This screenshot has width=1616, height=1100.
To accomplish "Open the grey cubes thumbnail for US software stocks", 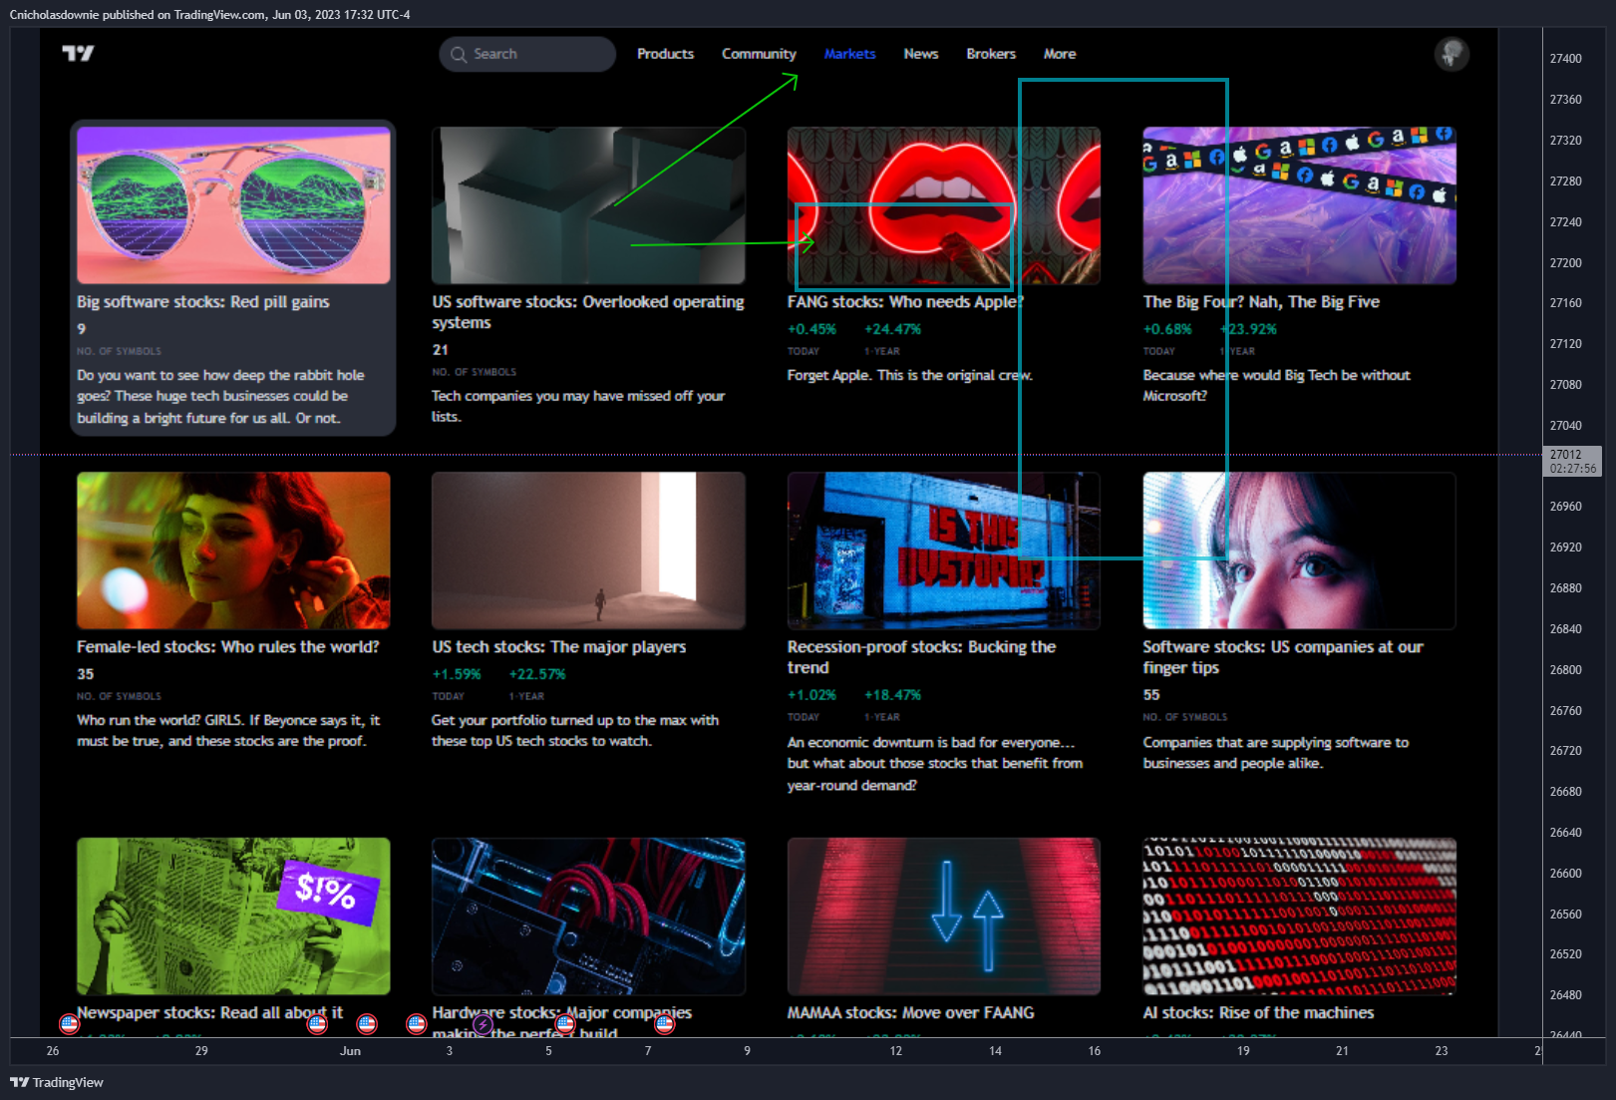I will click(588, 205).
